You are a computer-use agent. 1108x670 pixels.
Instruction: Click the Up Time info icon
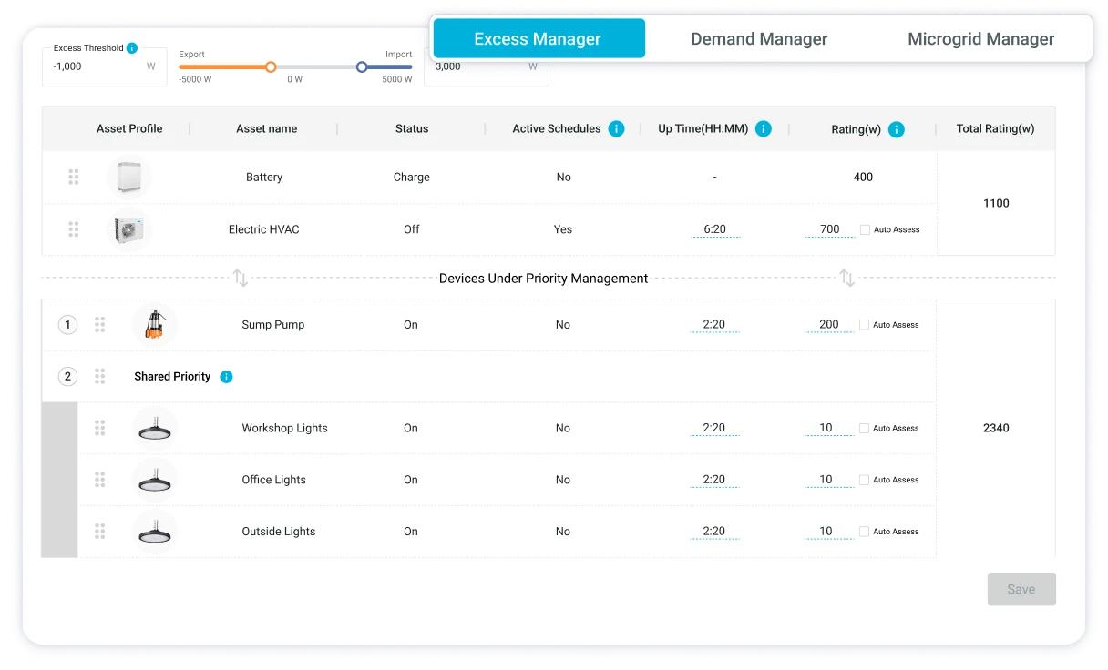tap(764, 129)
